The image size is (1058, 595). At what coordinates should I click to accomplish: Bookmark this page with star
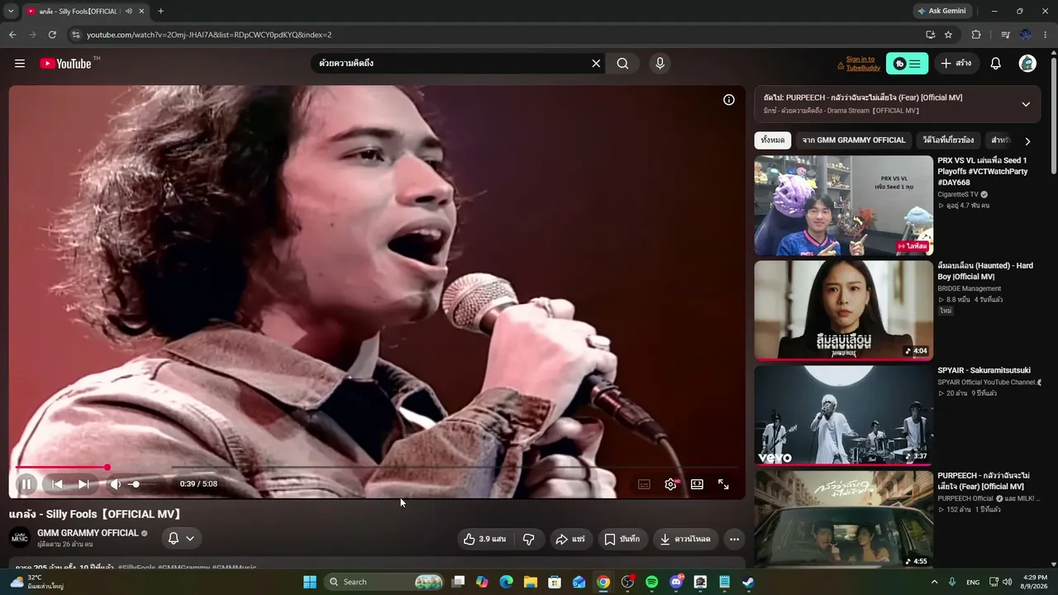pyautogui.click(x=948, y=35)
